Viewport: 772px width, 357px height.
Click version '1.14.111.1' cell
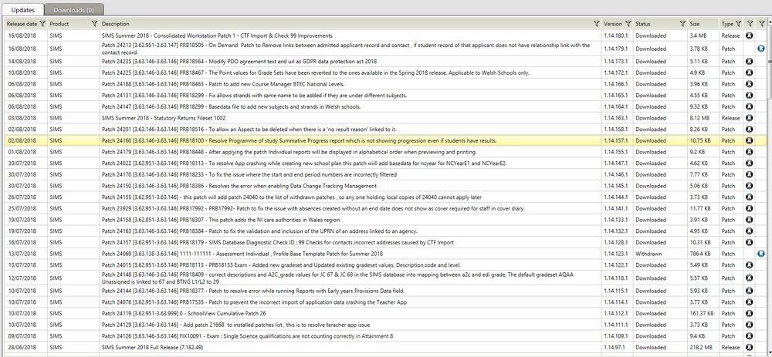pyautogui.click(x=615, y=325)
